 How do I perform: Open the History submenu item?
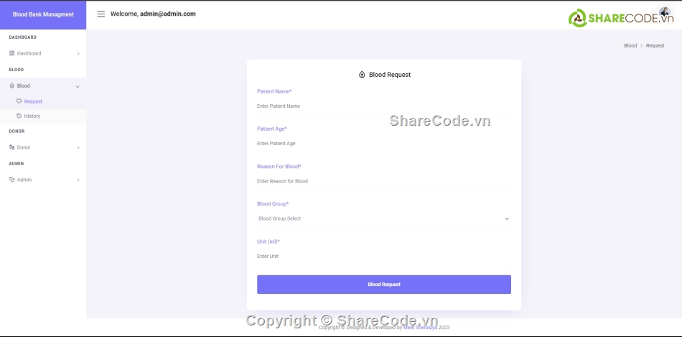32,116
